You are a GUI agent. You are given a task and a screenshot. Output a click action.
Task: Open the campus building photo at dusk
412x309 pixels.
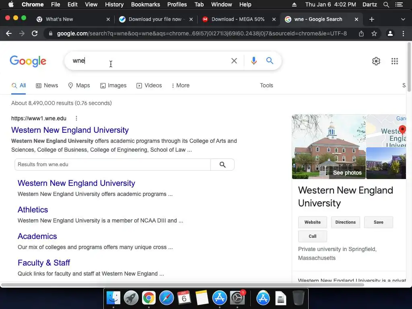point(386,163)
